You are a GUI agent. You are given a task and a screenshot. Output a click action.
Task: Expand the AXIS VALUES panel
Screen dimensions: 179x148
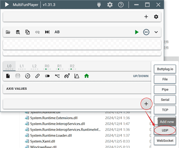[x=77, y=89]
